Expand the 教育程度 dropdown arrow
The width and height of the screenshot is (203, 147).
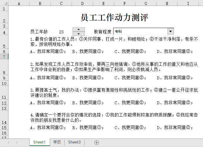(170, 31)
